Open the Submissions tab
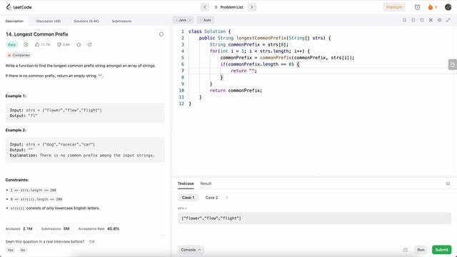Image resolution: width=457 pixels, height=257 pixels. pos(121,21)
